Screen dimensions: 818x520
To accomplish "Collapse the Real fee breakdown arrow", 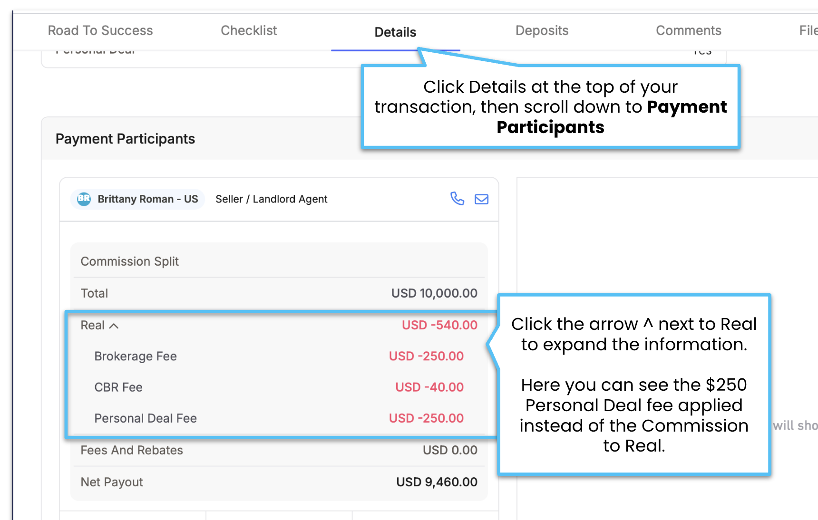I will 114,326.
